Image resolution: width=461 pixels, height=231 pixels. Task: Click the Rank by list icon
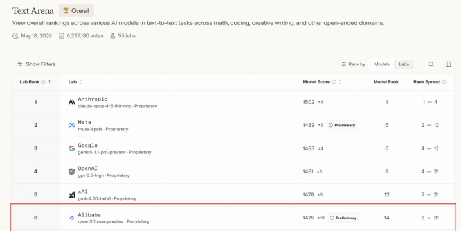(x=343, y=64)
